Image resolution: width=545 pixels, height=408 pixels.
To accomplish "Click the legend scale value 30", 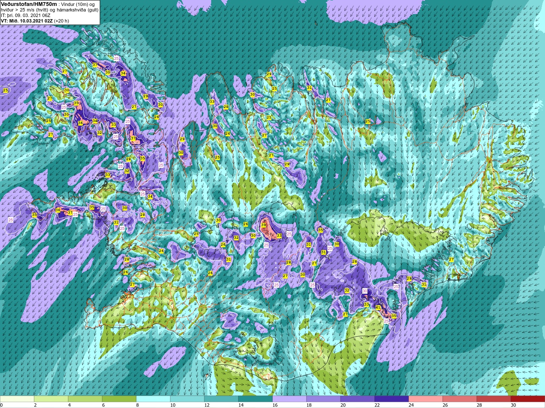I will [x=514, y=405].
